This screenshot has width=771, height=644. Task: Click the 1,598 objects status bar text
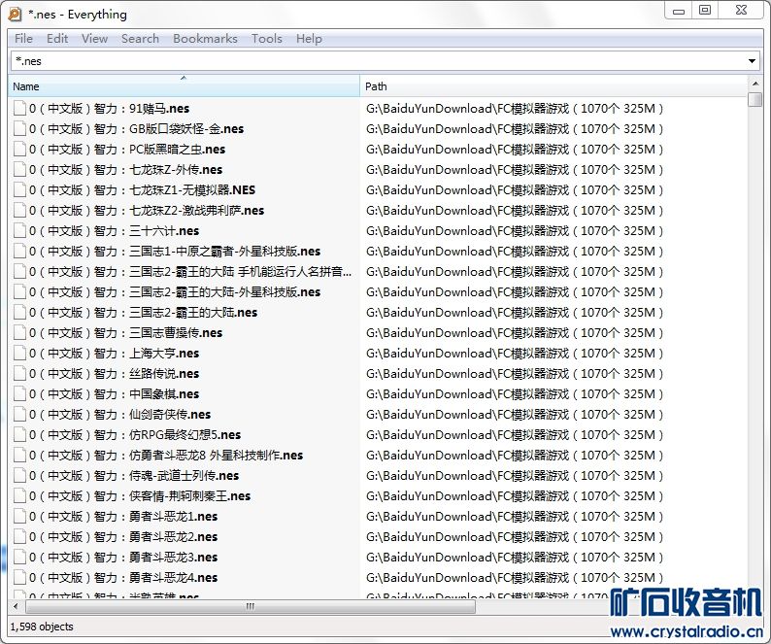42,627
